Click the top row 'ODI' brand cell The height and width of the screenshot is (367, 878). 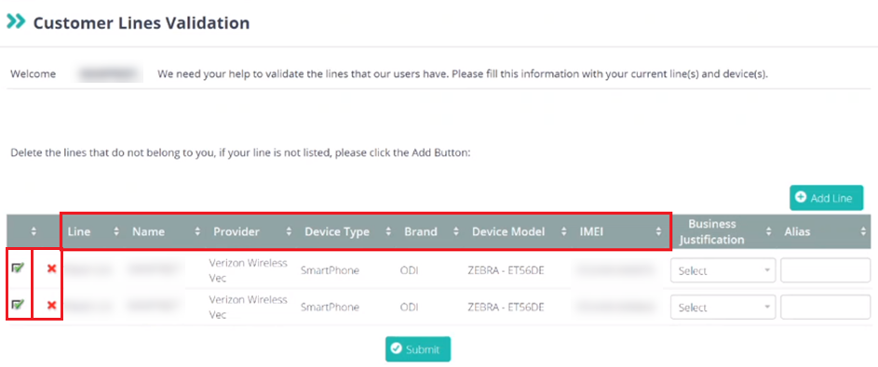(410, 271)
